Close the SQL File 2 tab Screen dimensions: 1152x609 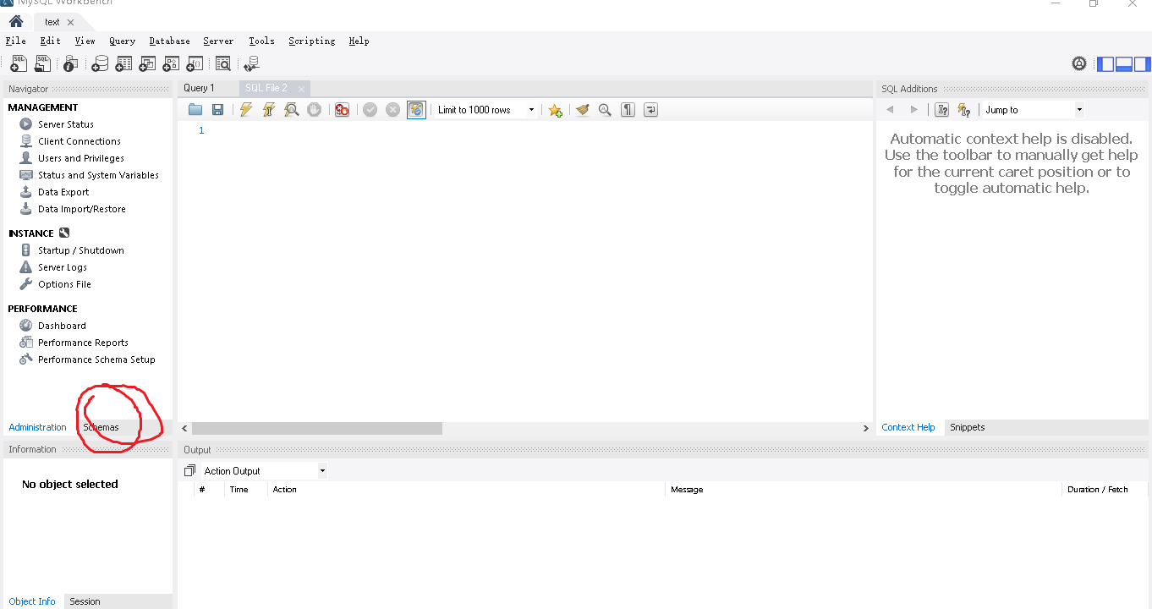pyautogui.click(x=301, y=89)
